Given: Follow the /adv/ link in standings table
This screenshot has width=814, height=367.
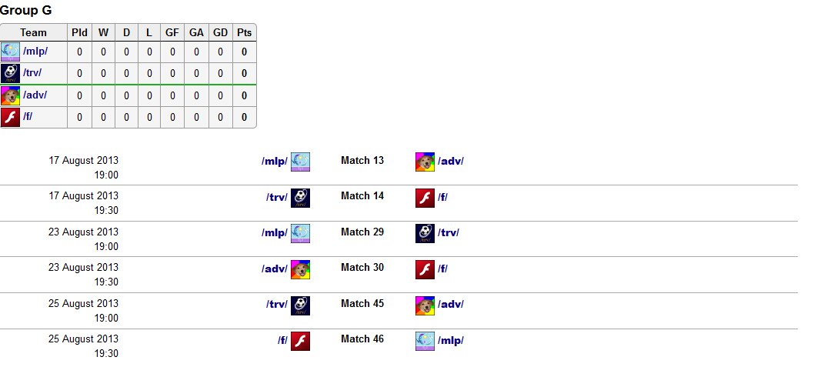Looking at the screenshot, I should [35, 95].
